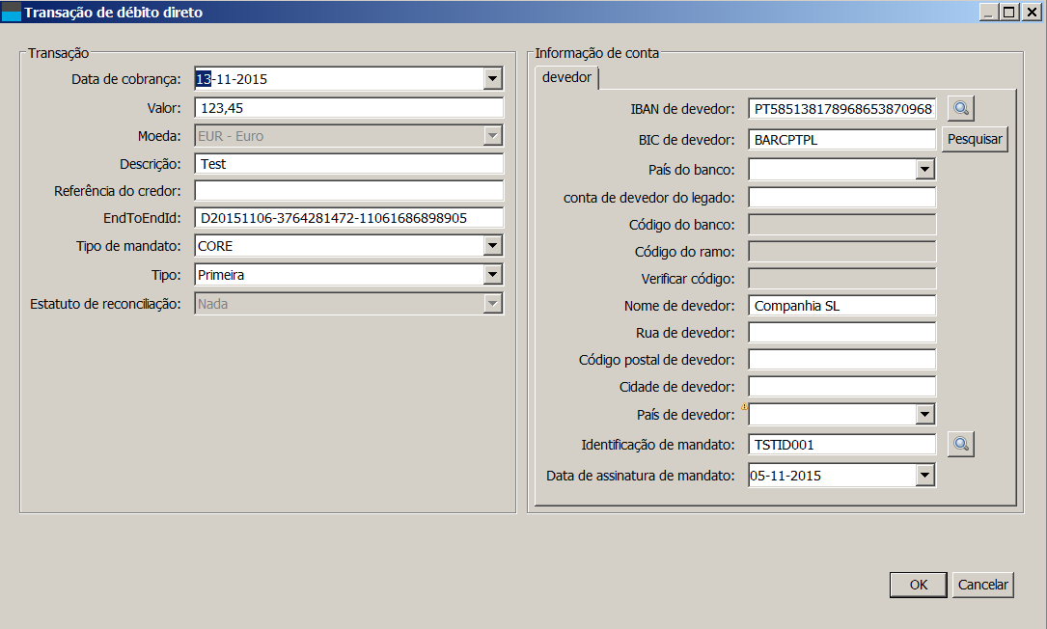
Task: Focus the Descrição text field
Action: coord(348,164)
